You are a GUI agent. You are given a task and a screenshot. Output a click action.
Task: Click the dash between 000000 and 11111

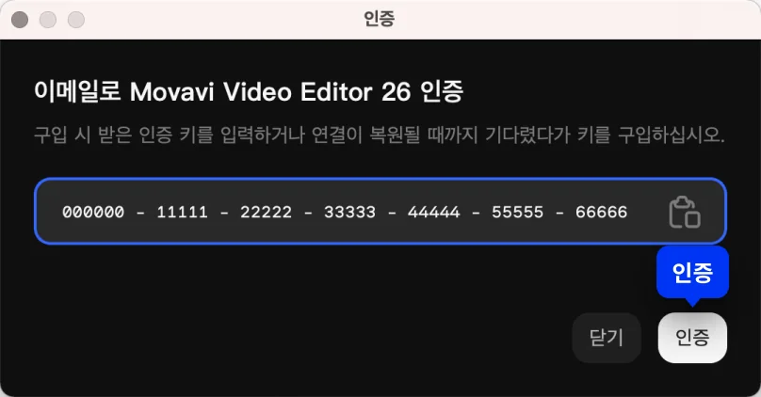pyautogui.click(x=140, y=213)
